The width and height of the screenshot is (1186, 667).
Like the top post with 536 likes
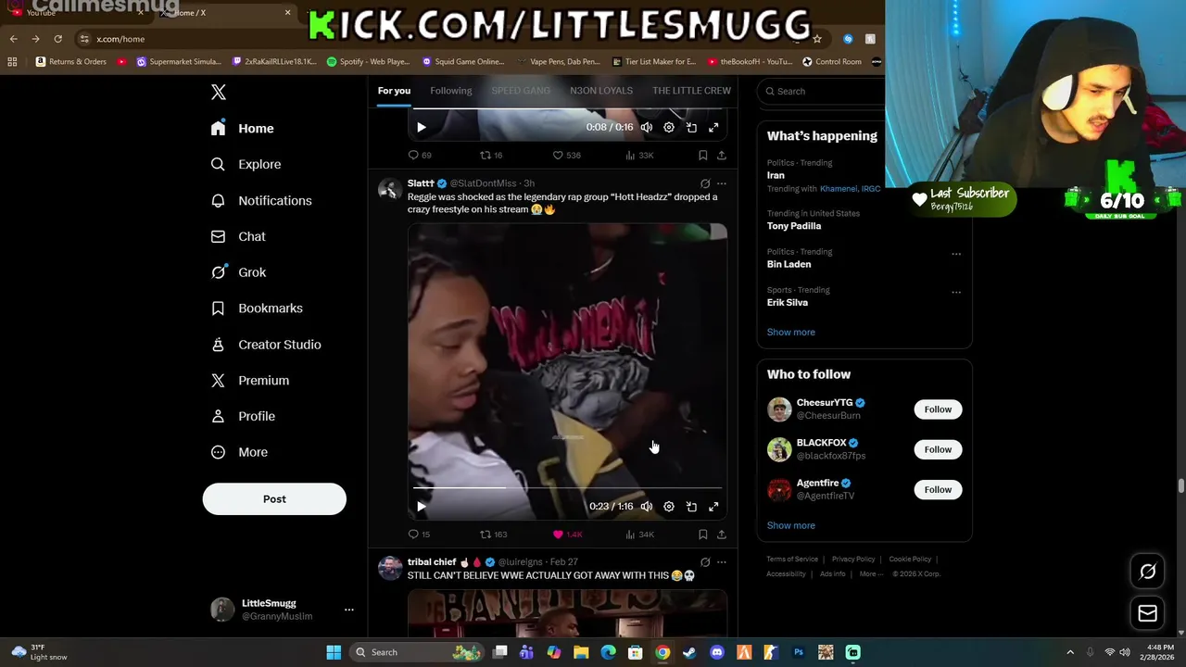point(566,155)
